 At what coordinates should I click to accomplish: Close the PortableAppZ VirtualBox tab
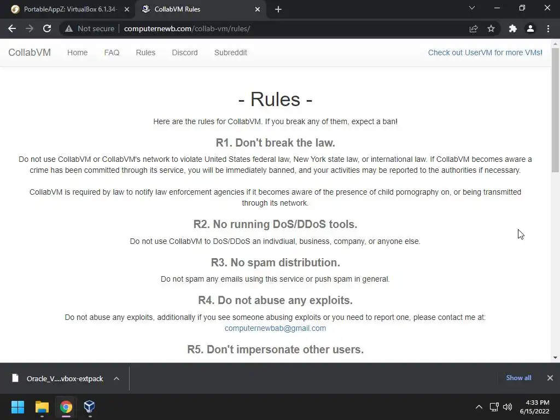coord(127,9)
